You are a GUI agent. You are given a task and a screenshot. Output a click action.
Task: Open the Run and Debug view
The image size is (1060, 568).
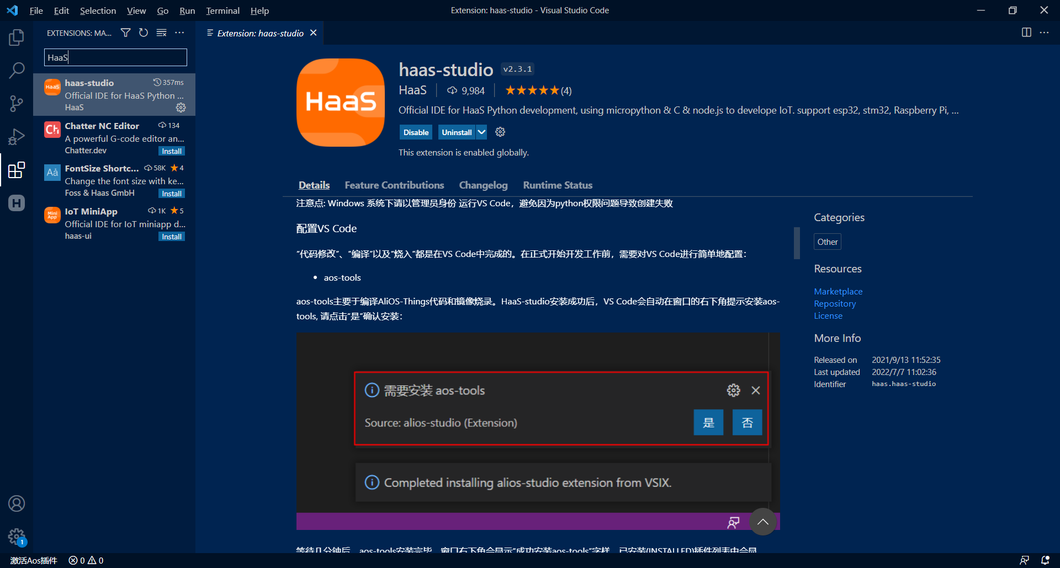coord(17,136)
